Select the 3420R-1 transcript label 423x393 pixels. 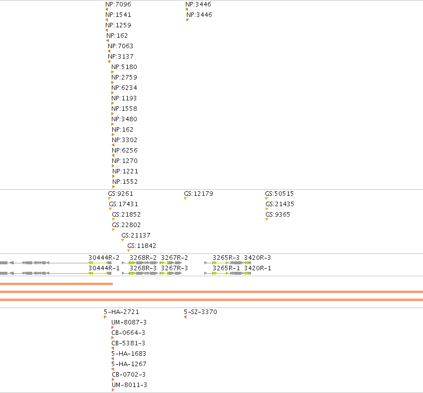click(x=257, y=268)
